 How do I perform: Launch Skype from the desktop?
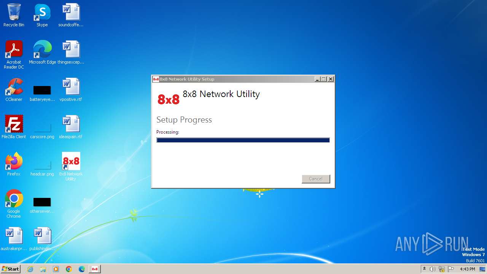point(42,15)
